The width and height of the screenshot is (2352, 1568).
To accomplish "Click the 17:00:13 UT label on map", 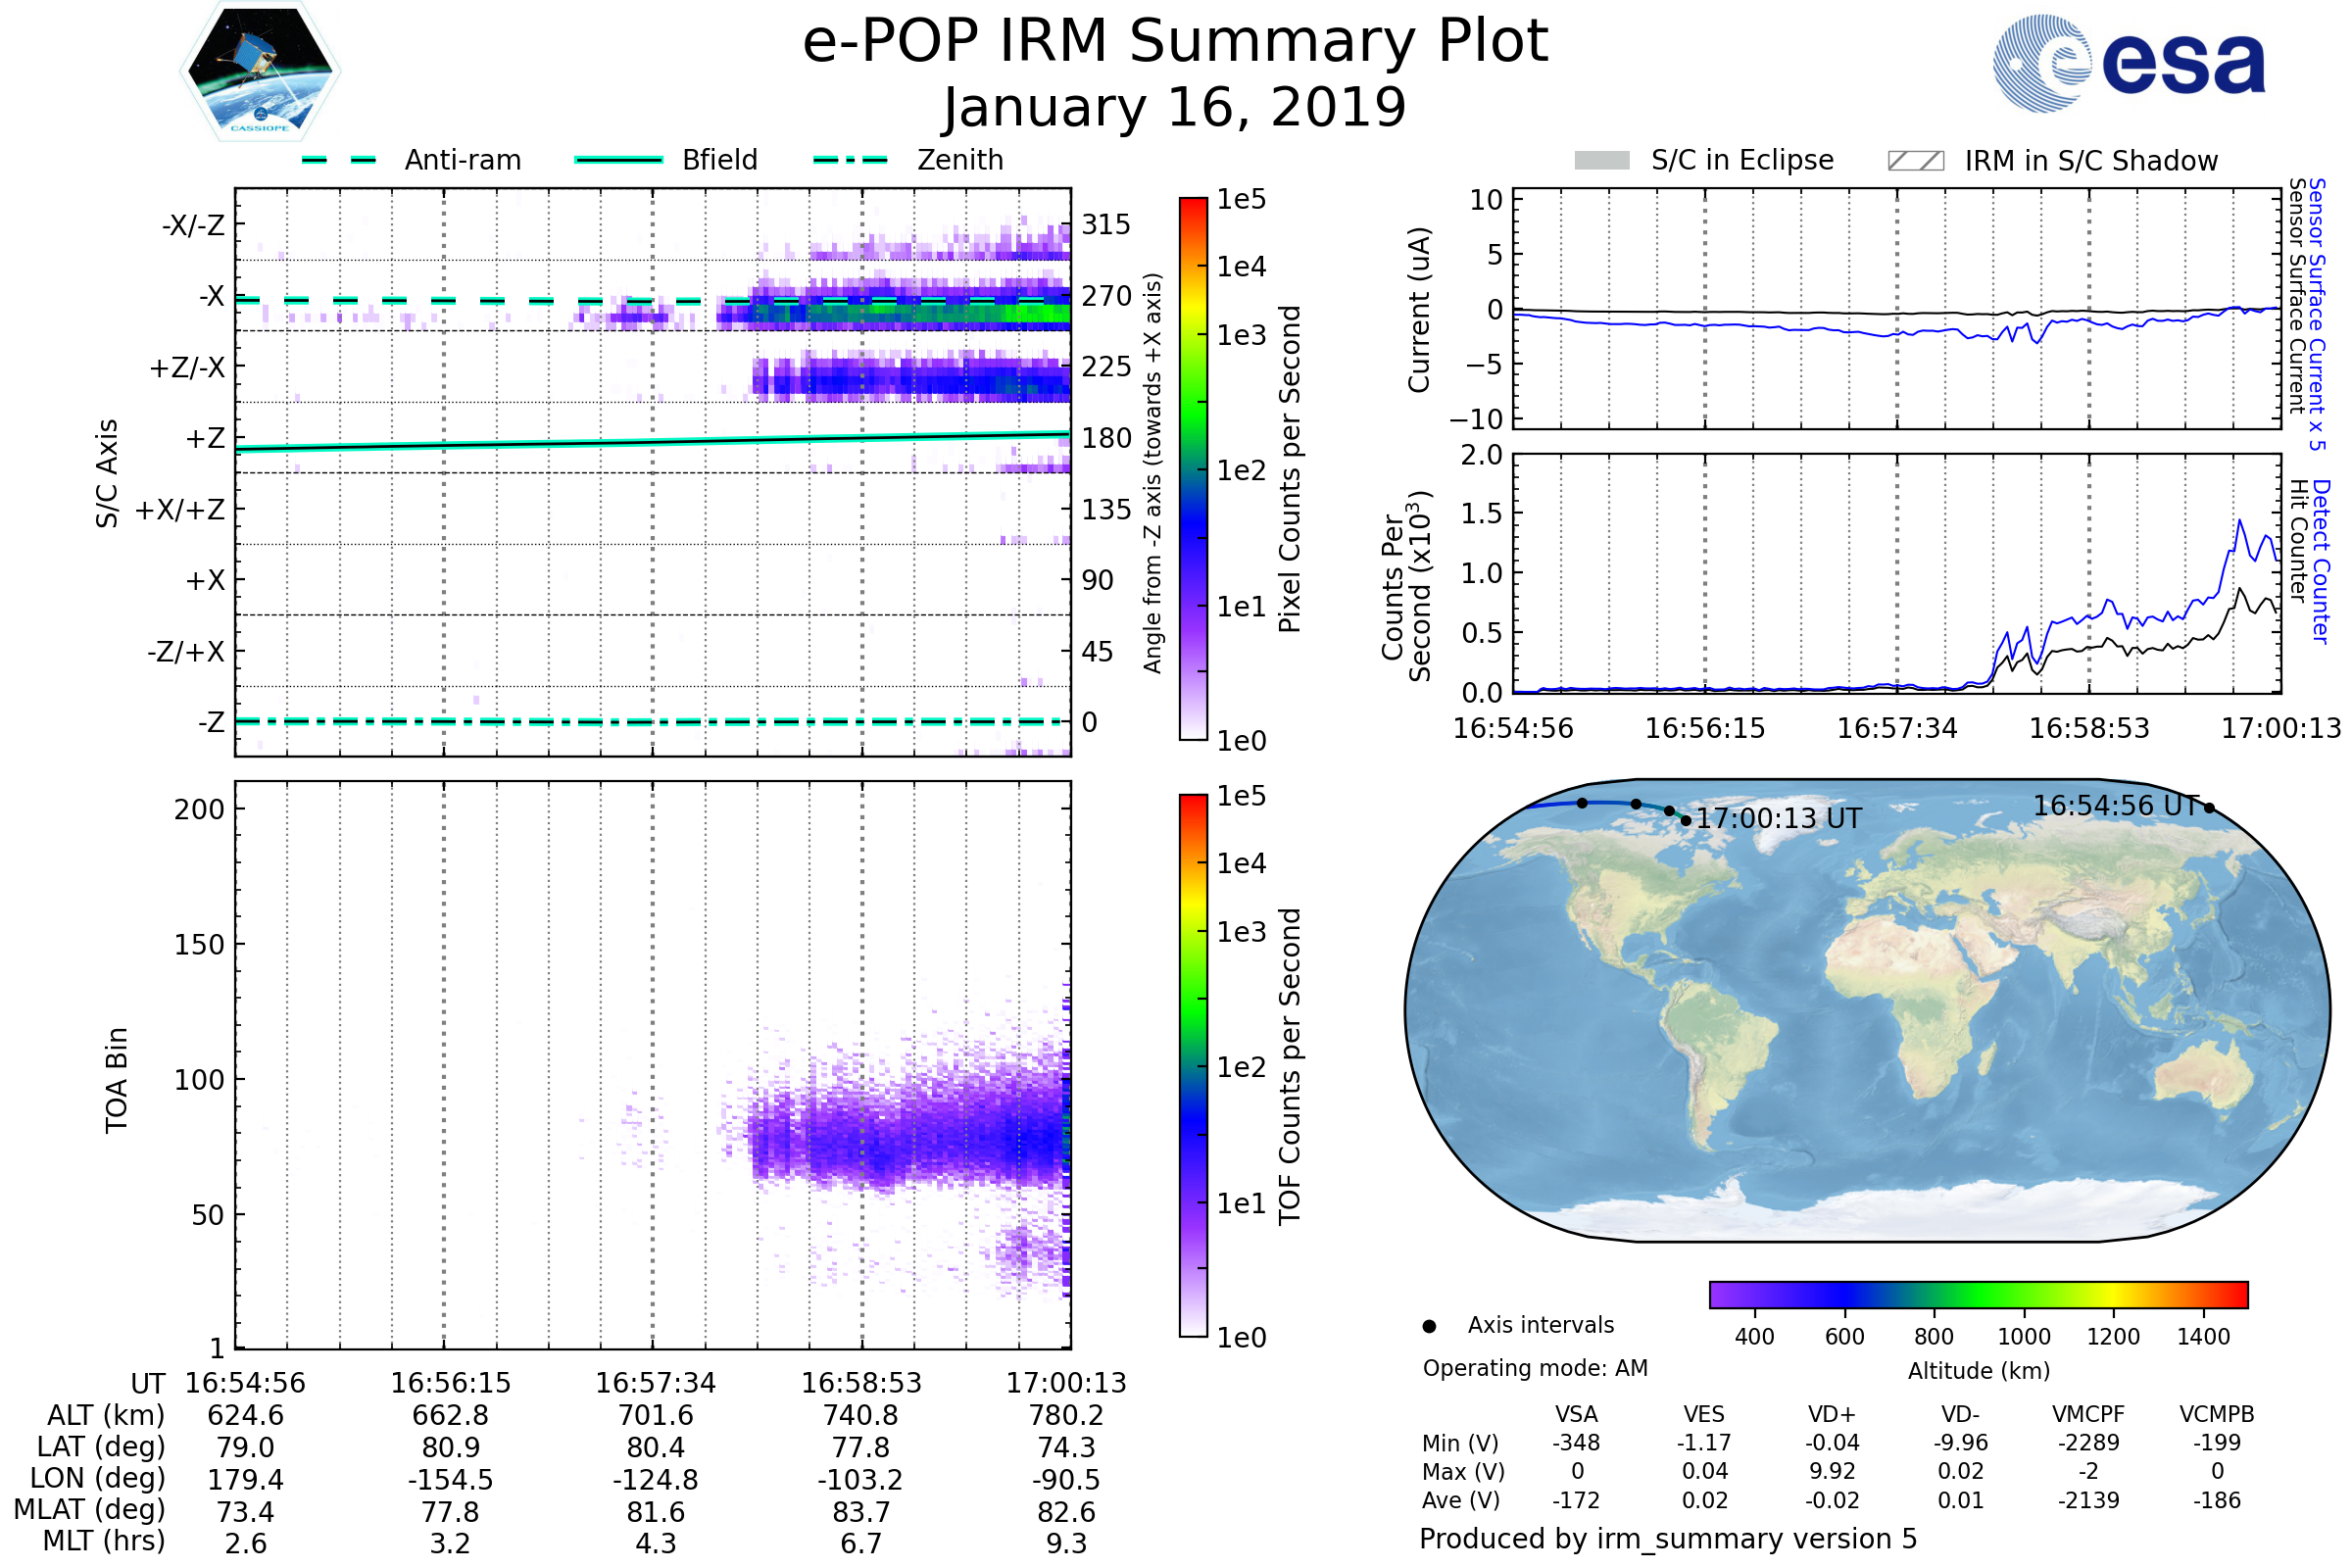I will coord(1779,819).
